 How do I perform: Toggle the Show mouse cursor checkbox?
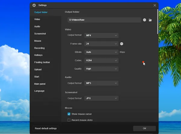point(69,114)
